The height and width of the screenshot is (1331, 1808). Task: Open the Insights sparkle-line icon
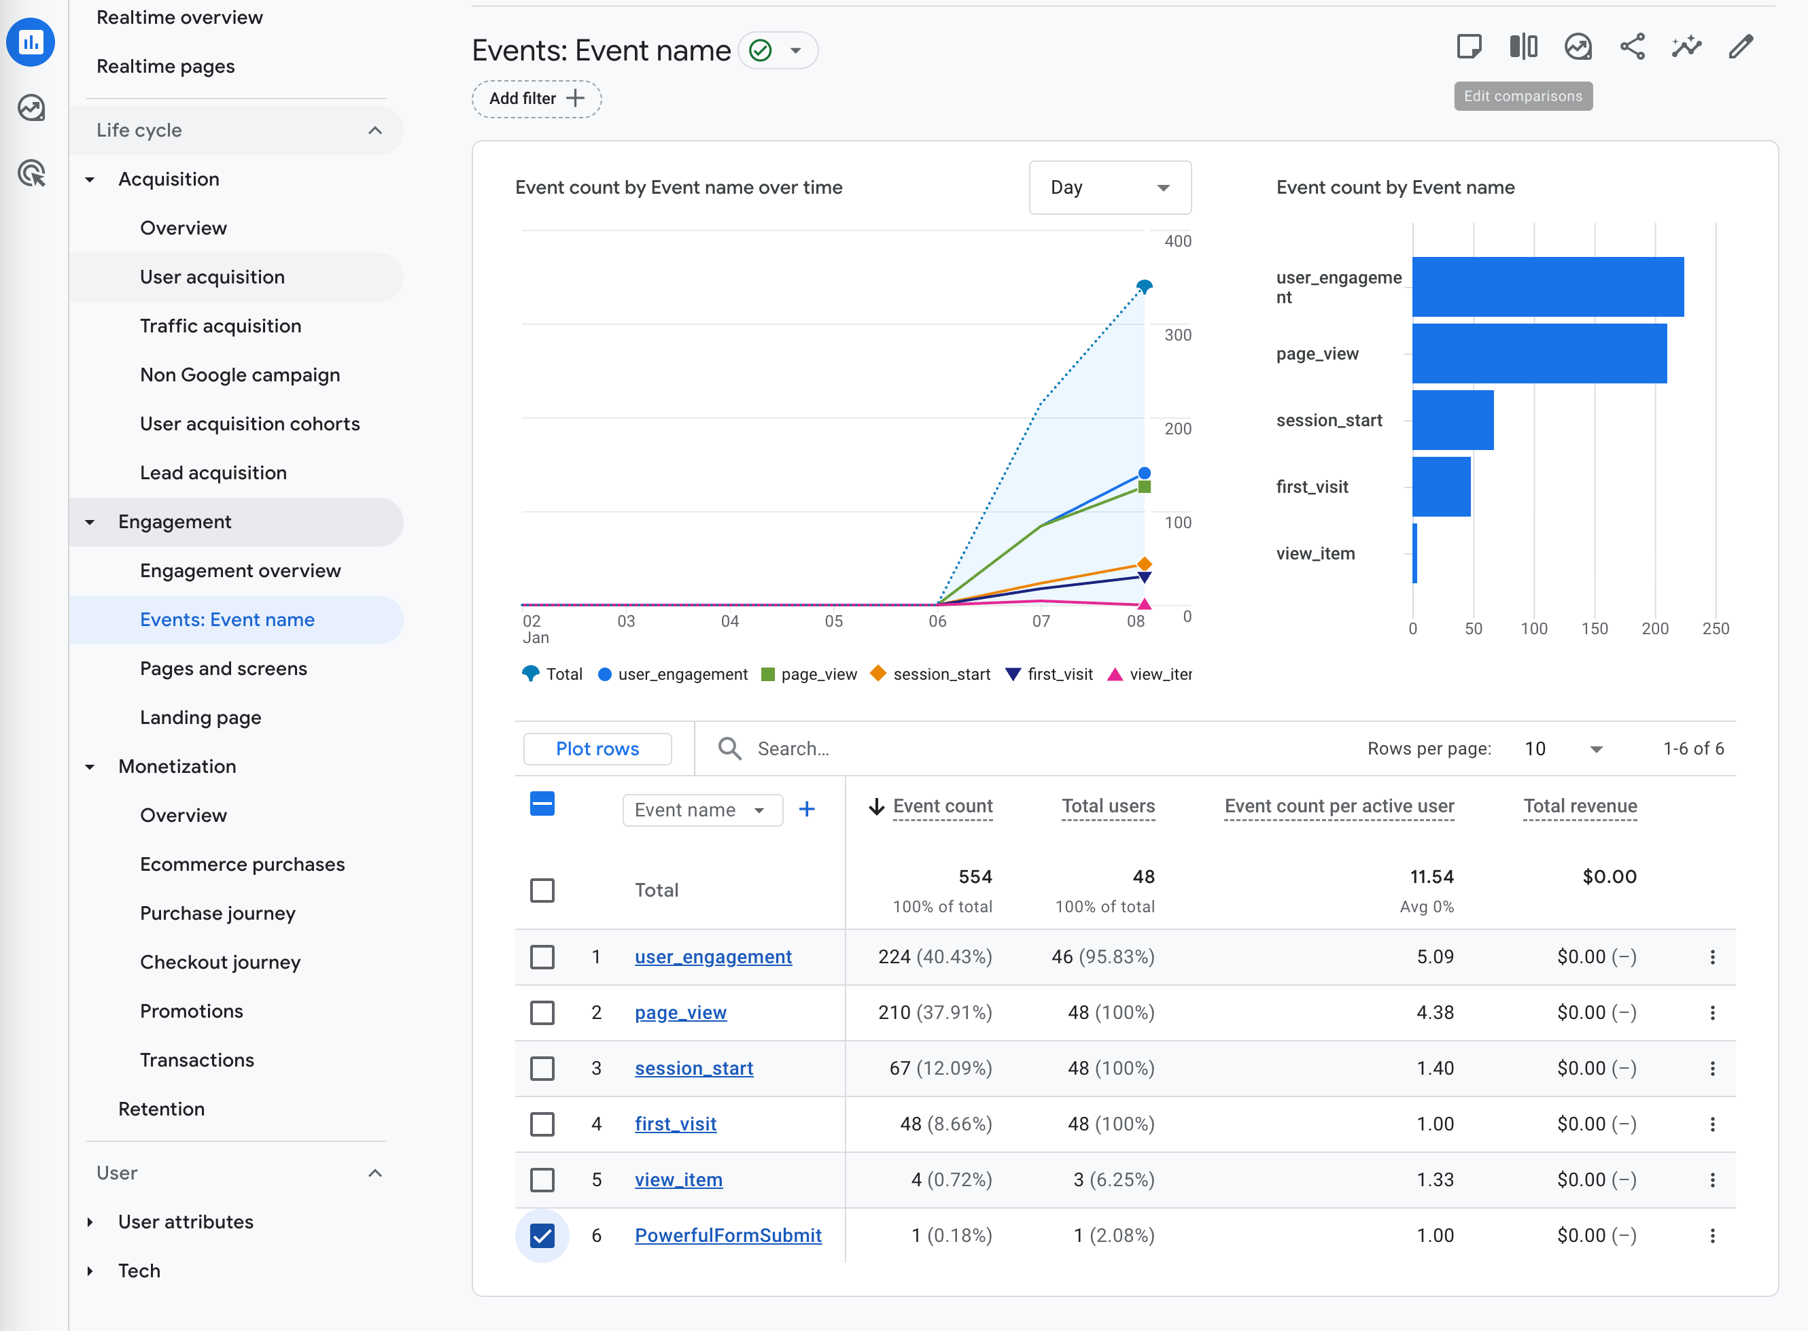click(x=1686, y=47)
